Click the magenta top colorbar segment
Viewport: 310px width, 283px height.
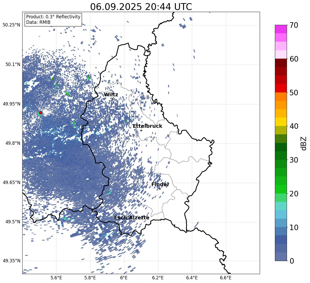(281, 29)
